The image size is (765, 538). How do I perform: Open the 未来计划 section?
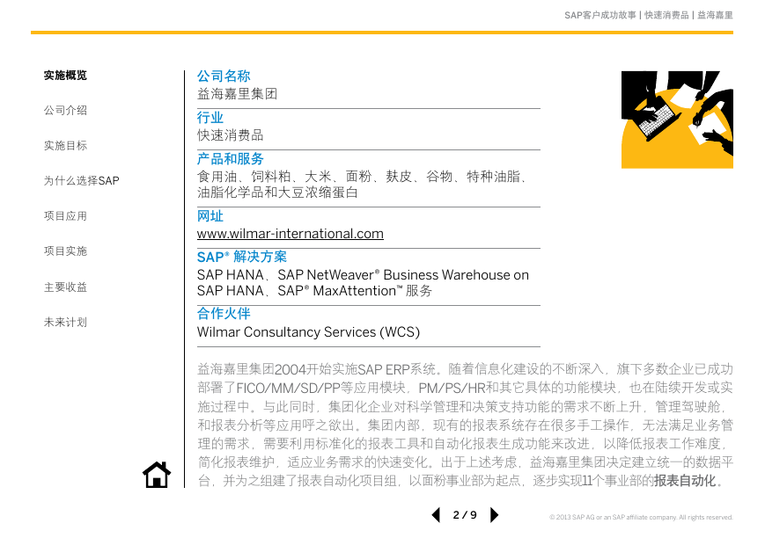point(65,322)
